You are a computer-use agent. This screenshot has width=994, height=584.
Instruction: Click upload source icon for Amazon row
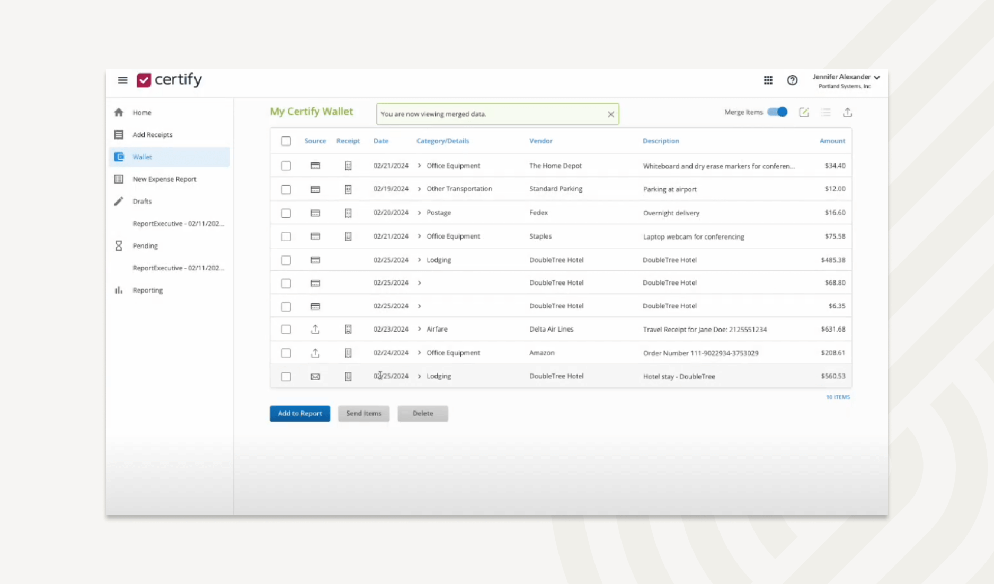tap(315, 353)
